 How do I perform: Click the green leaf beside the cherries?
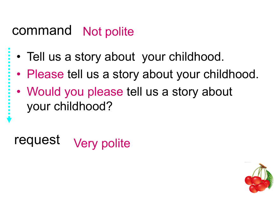click(269, 179)
